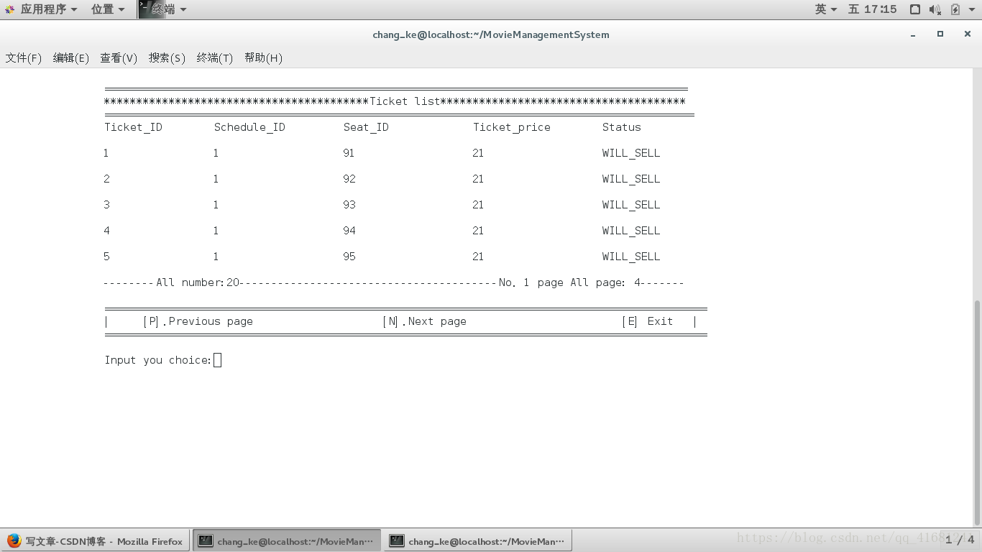Click the Firefox icon in the taskbar
Image resolution: width=982 pixels, height=552 pixels.
coord(14,541)
